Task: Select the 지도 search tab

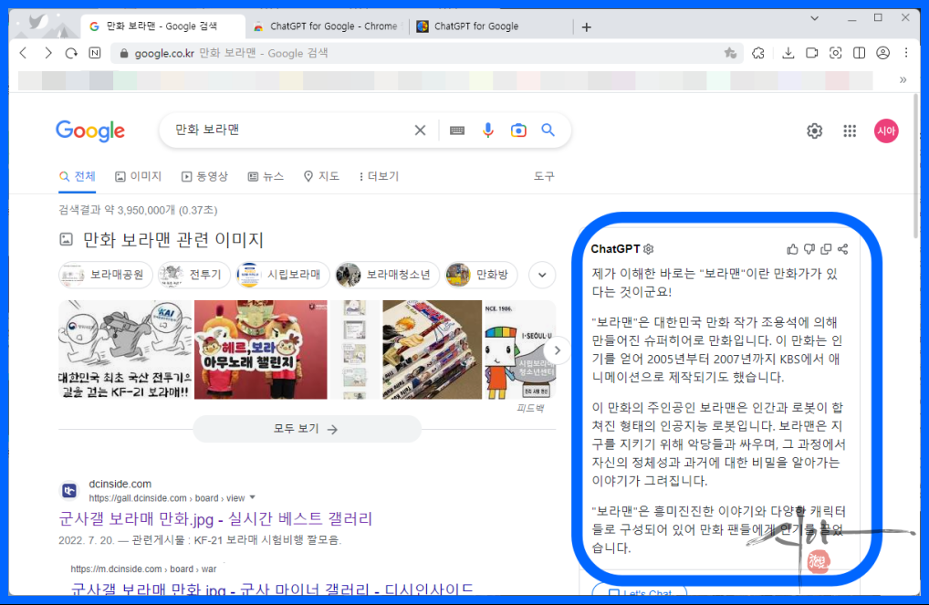Action: pyautogui.click(x=321, y=177)
